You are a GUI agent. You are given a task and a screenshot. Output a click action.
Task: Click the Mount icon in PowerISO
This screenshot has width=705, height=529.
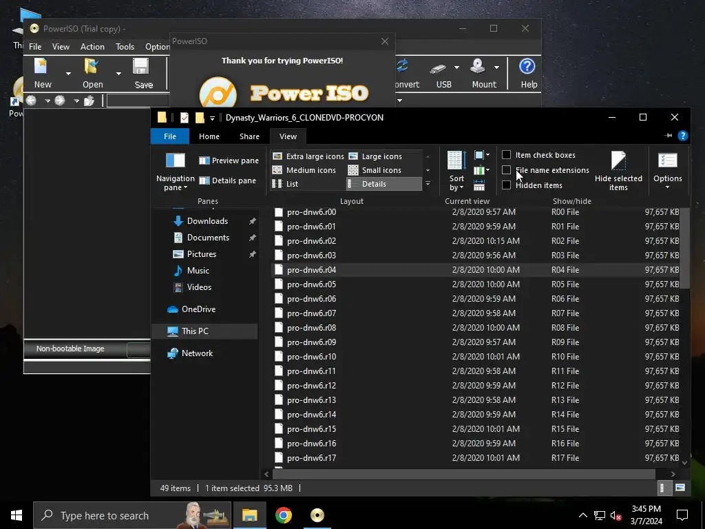pos(478,67)
